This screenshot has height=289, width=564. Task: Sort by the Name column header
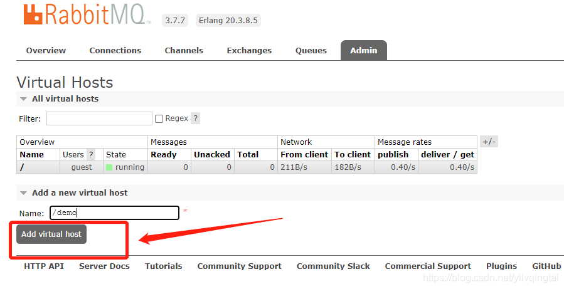31,155
